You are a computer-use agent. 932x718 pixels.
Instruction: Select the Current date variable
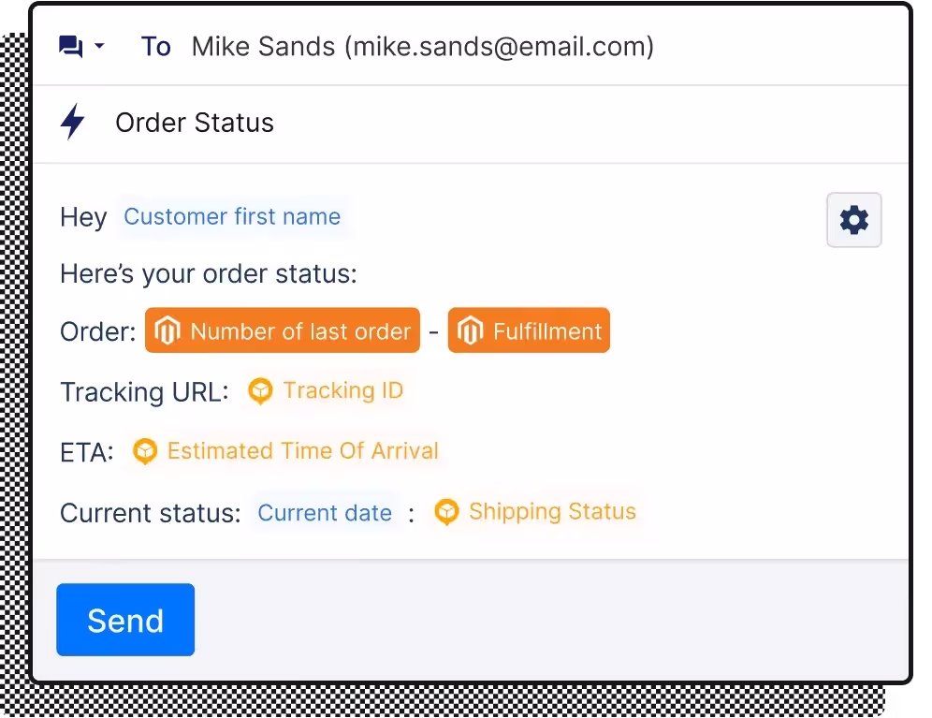click(325, 513)
